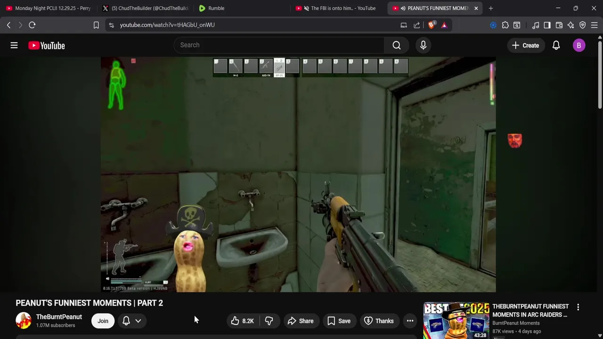Go back in browser history

point(8,25)
